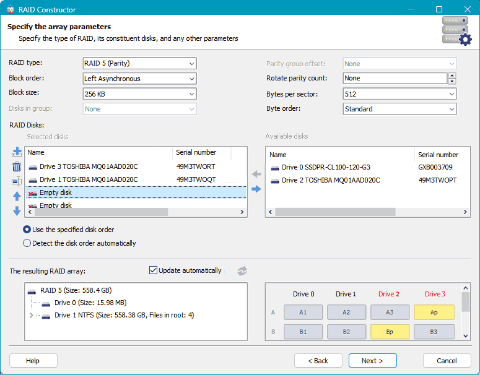
Task: Move selected disk down with blue arrow
Action: 17,211
